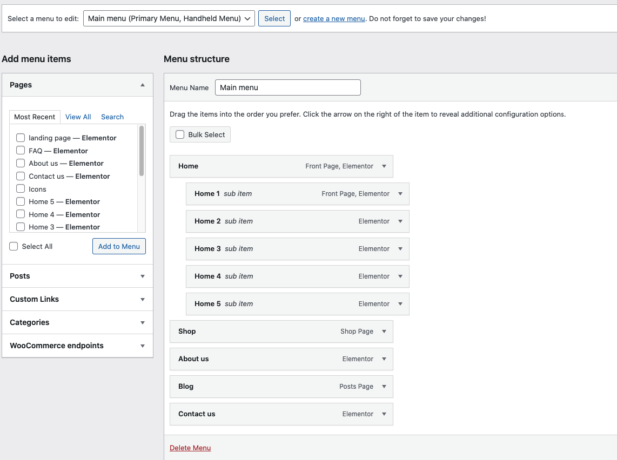Expand the Custom Links section

[143, 299]
